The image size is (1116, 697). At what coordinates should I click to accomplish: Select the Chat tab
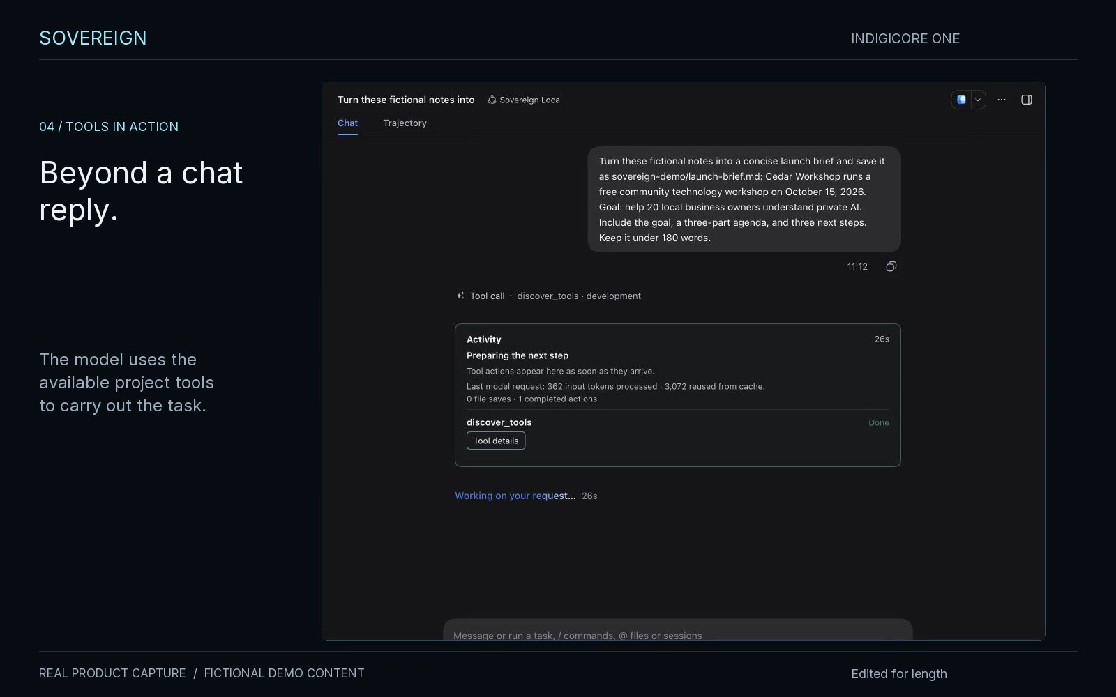(347, 123)
